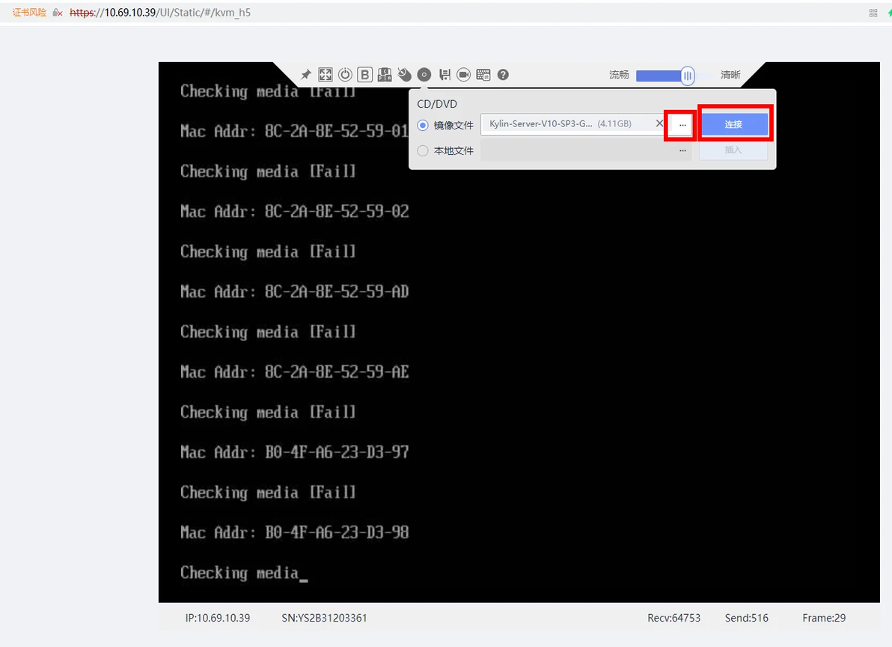Image resolution: width=892 pixels, height=647 pixels.
Task: Click the mouse mode icon
Action: (405, 75)
